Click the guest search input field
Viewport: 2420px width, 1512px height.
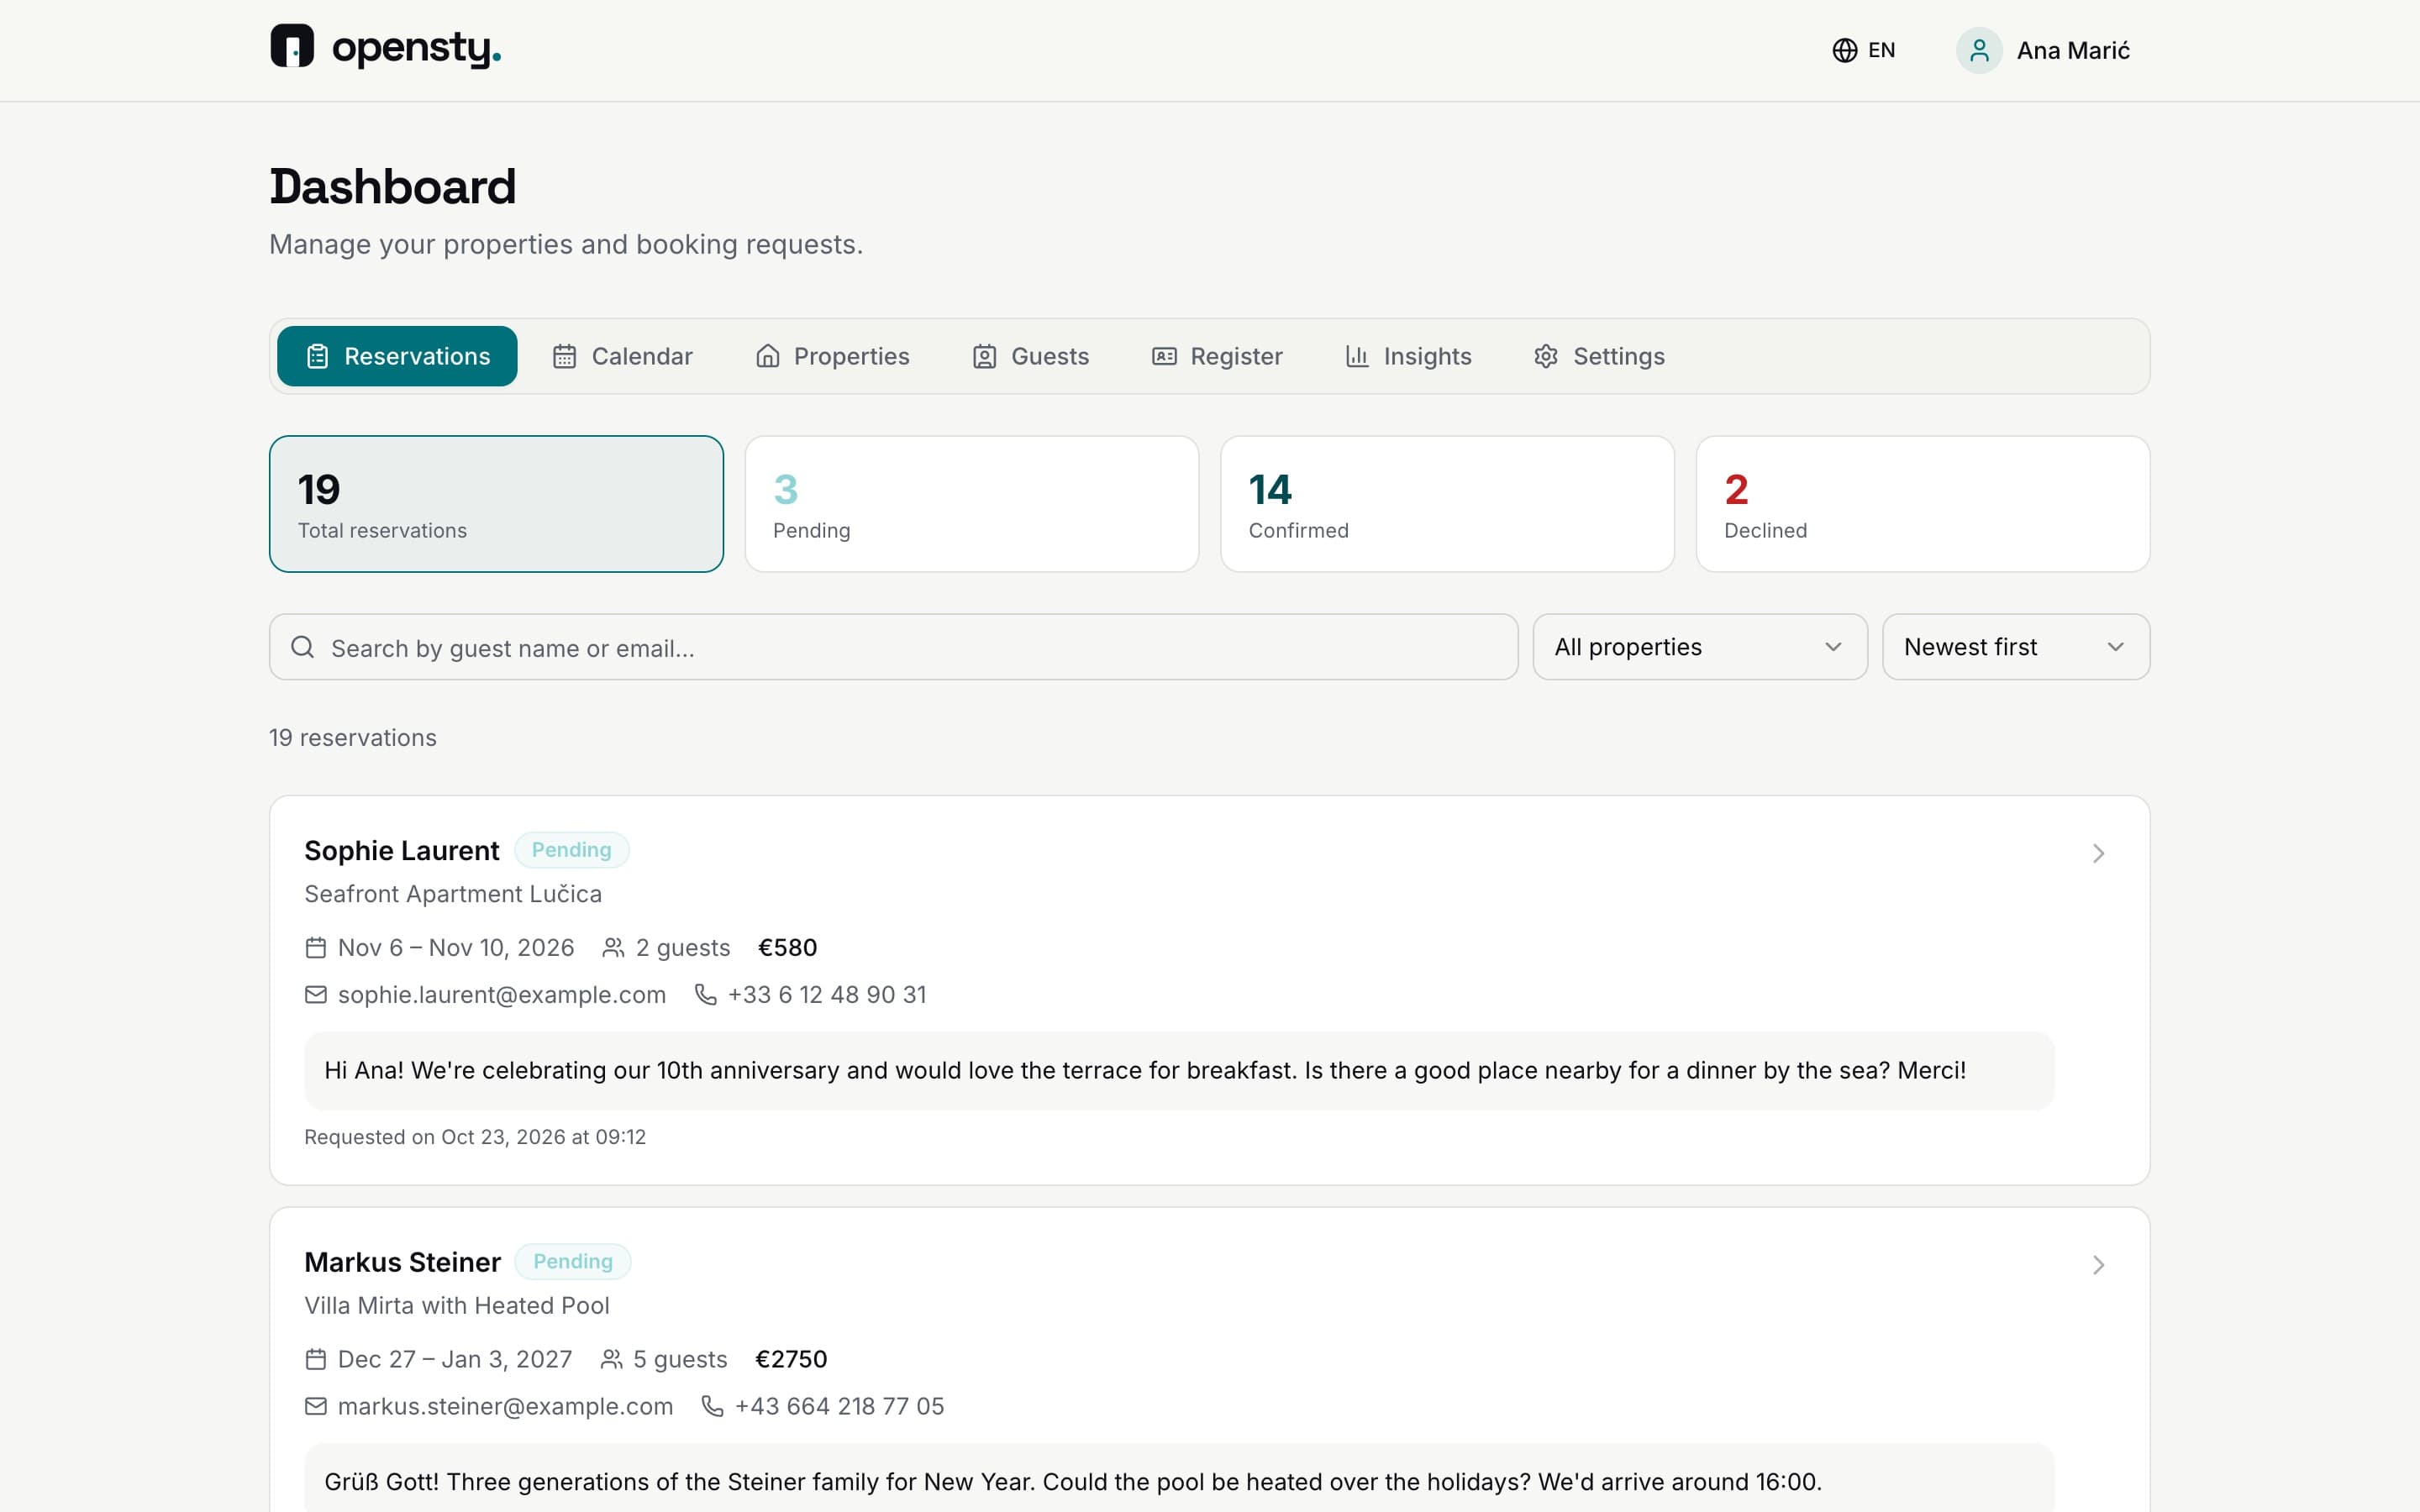point(894,647)
